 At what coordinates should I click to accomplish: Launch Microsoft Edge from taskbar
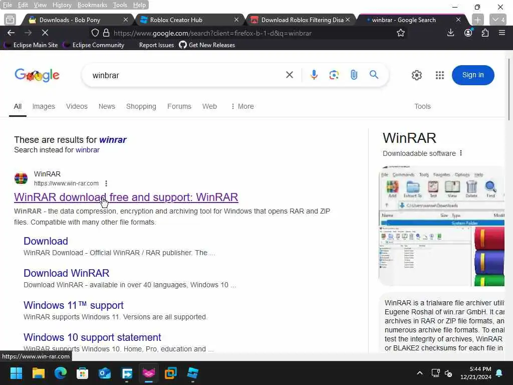coord(61,373)
